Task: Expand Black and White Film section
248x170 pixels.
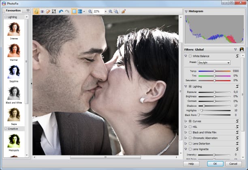Action: tap(186, 132)
